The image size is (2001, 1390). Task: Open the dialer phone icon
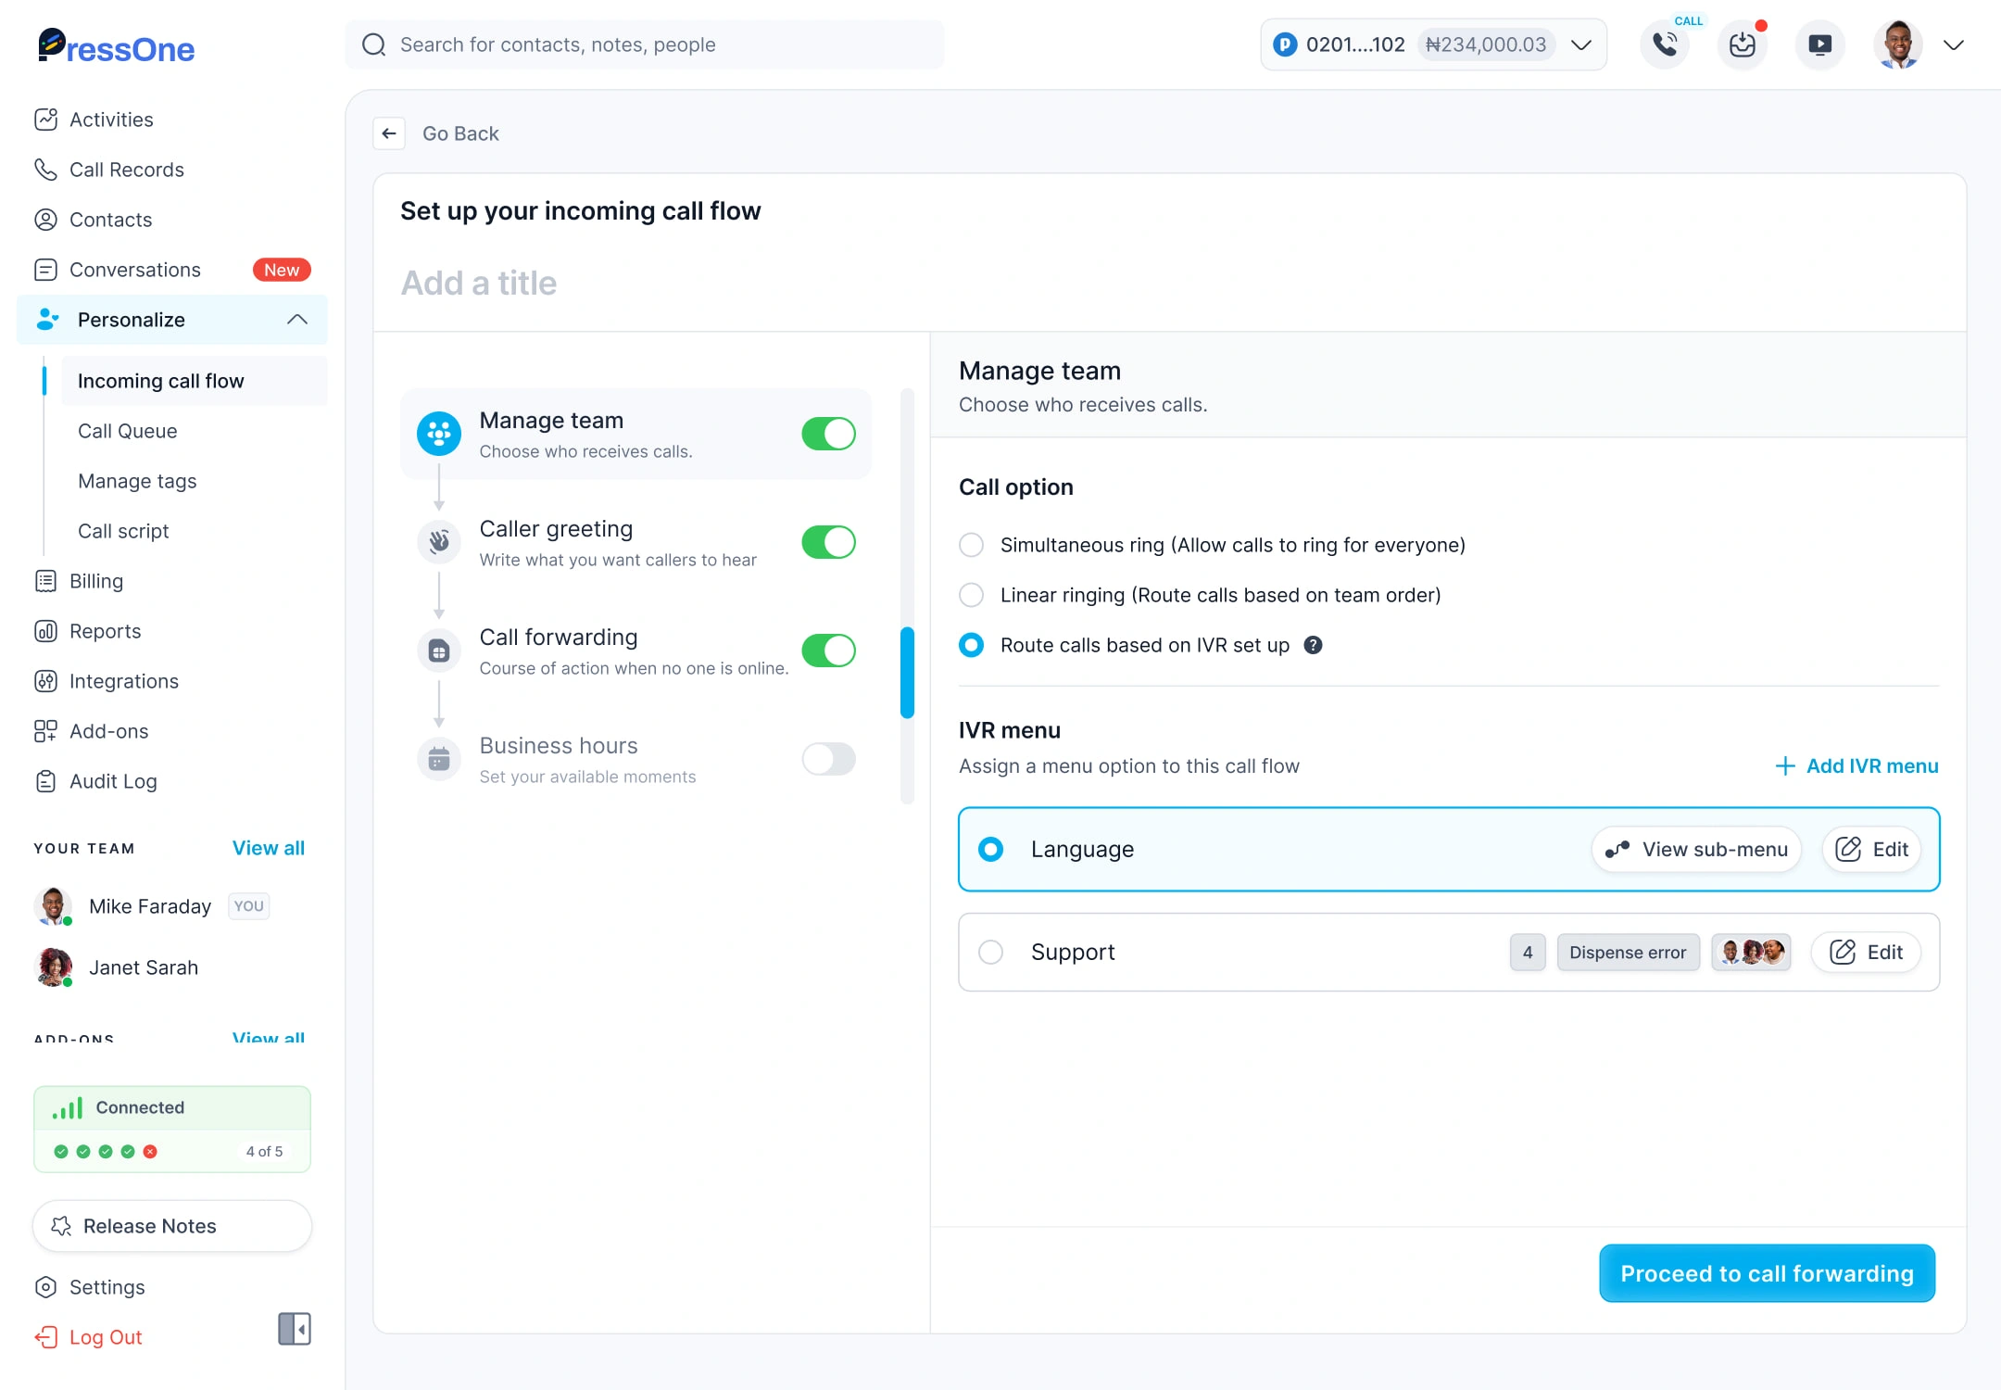(x=1665, y=44)
